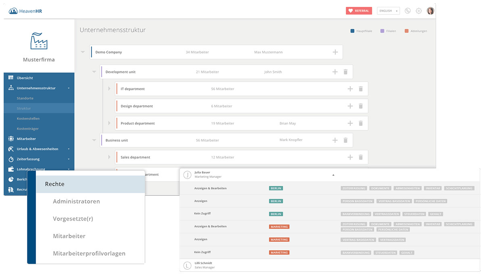484x275 pixels.
Task: Collapse the Business unit node
Action: [94, 140]
